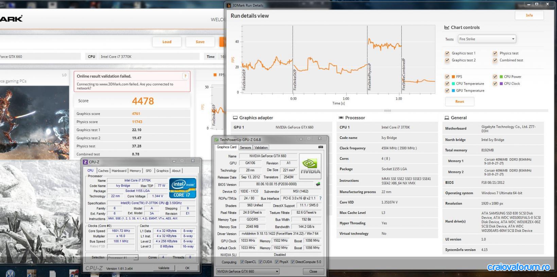Click the splitter grip below the chart
The image size is (557, 277).
point(387,111)
